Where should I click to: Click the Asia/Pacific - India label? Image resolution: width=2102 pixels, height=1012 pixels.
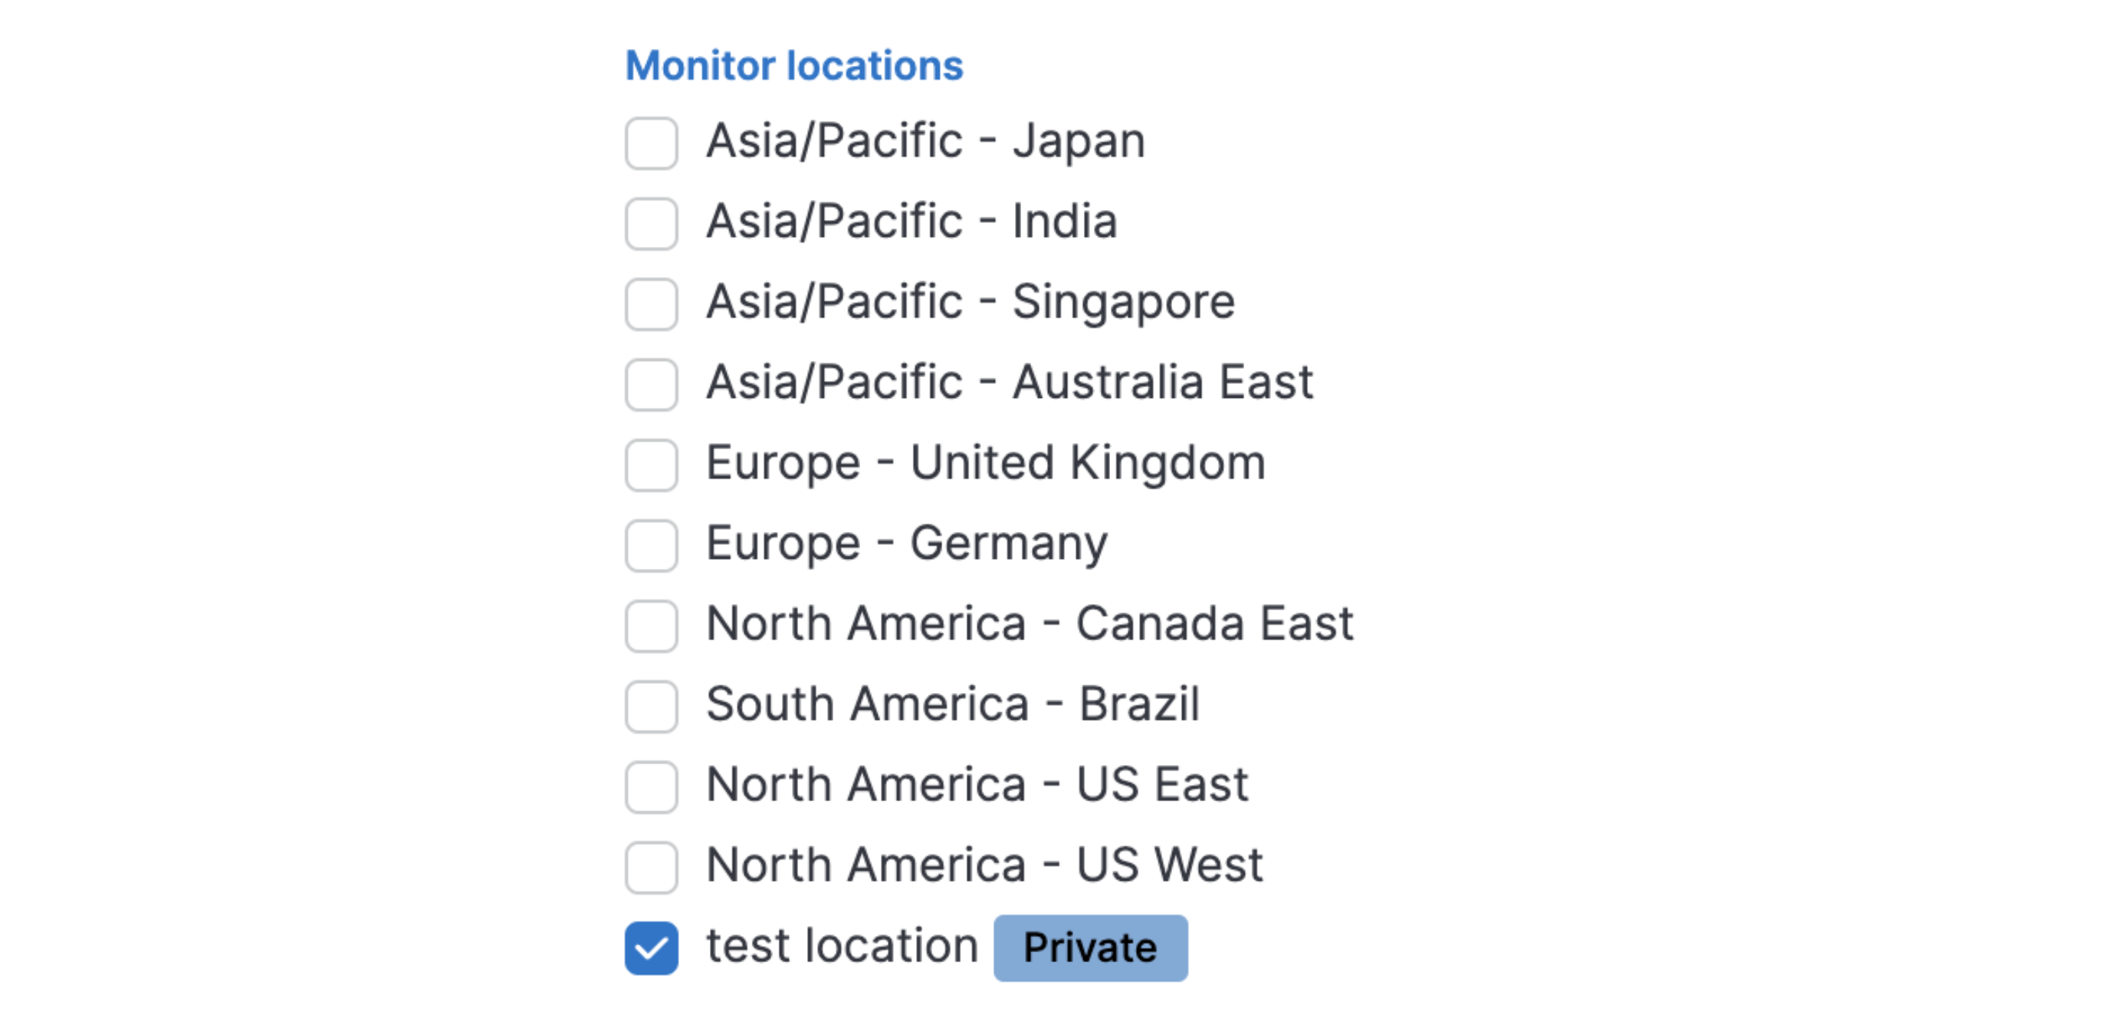click(911, 221)
